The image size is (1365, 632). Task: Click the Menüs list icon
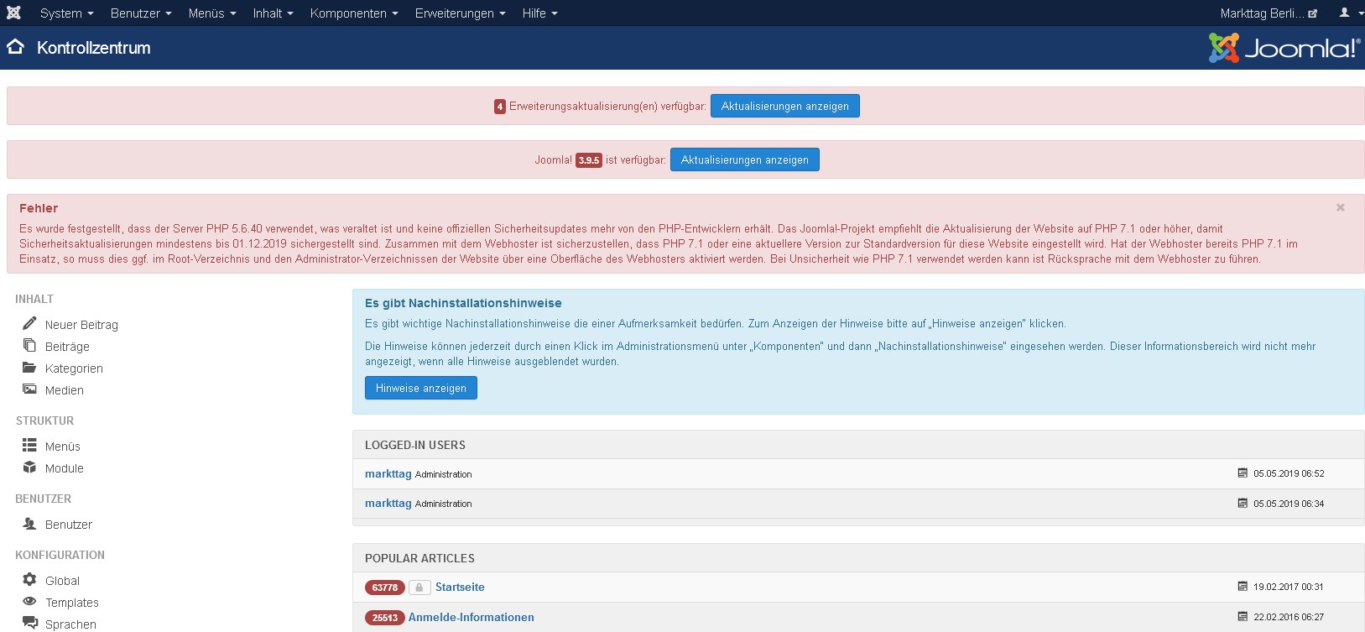(29, 445)
